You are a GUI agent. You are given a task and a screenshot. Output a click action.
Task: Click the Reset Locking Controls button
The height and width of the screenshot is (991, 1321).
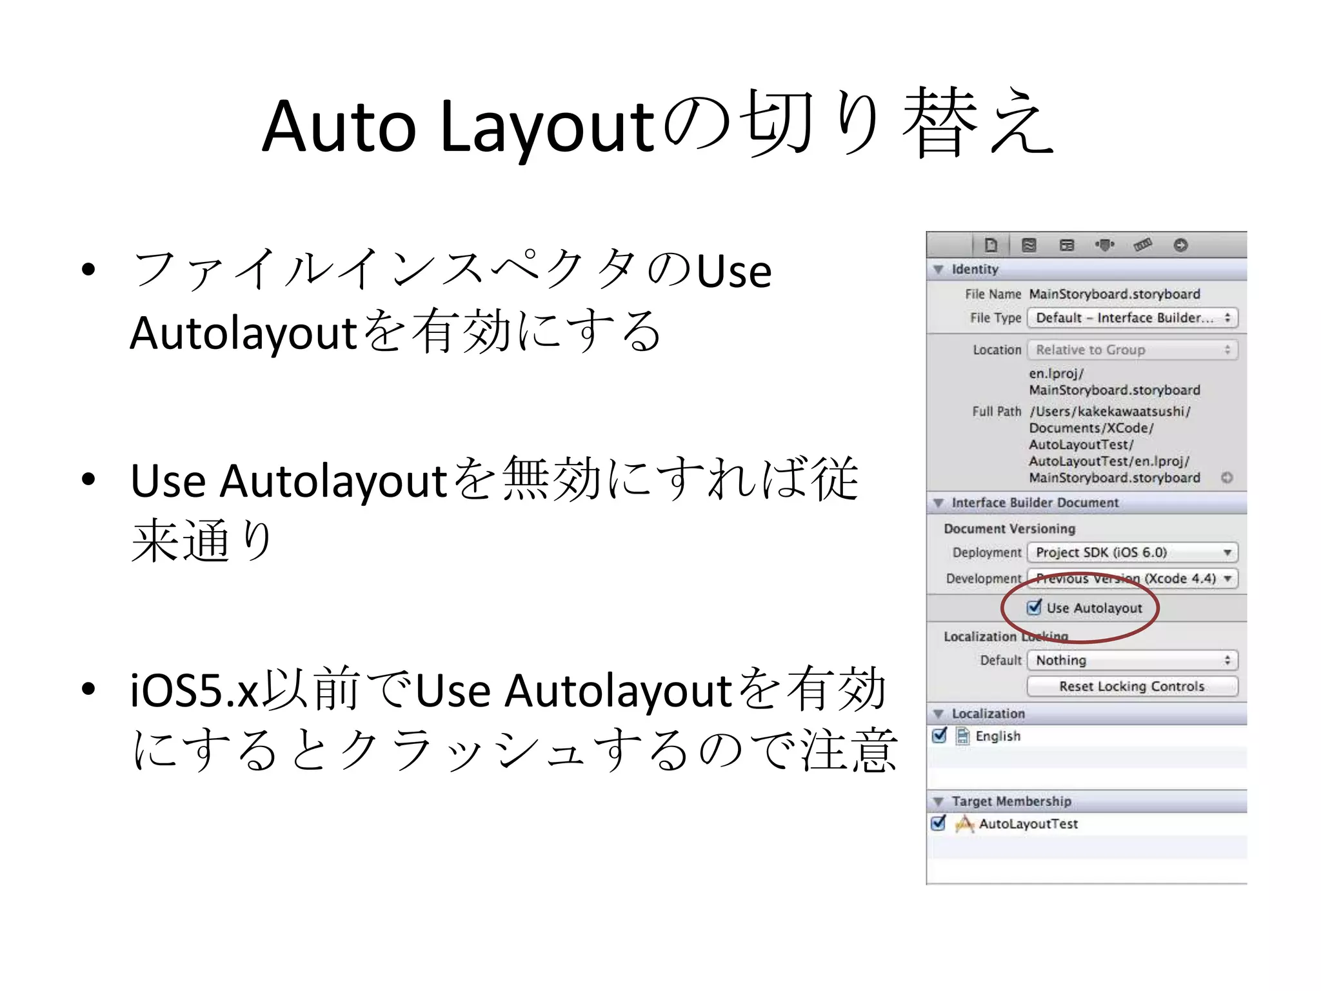[1133, 686]
